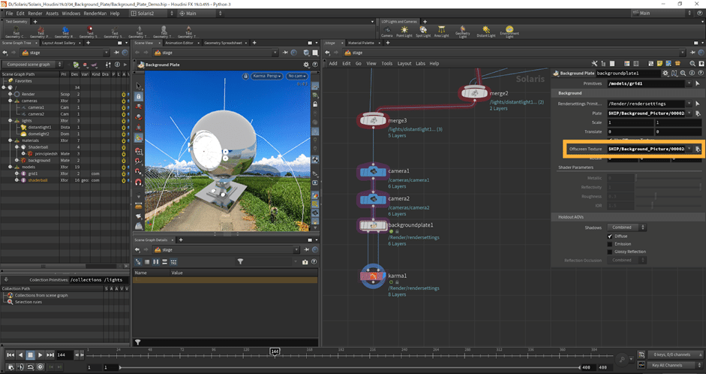The width and height of the screenshot is (706, 374).
Task: Click the karma1 node in network
Action: [372, 276]
